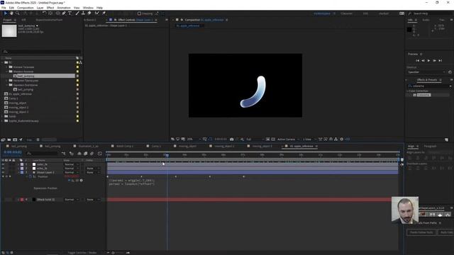This screenshot has height=255, width=454.
Task: Select the Puppet Pin tool
Action: click(104, 13)
